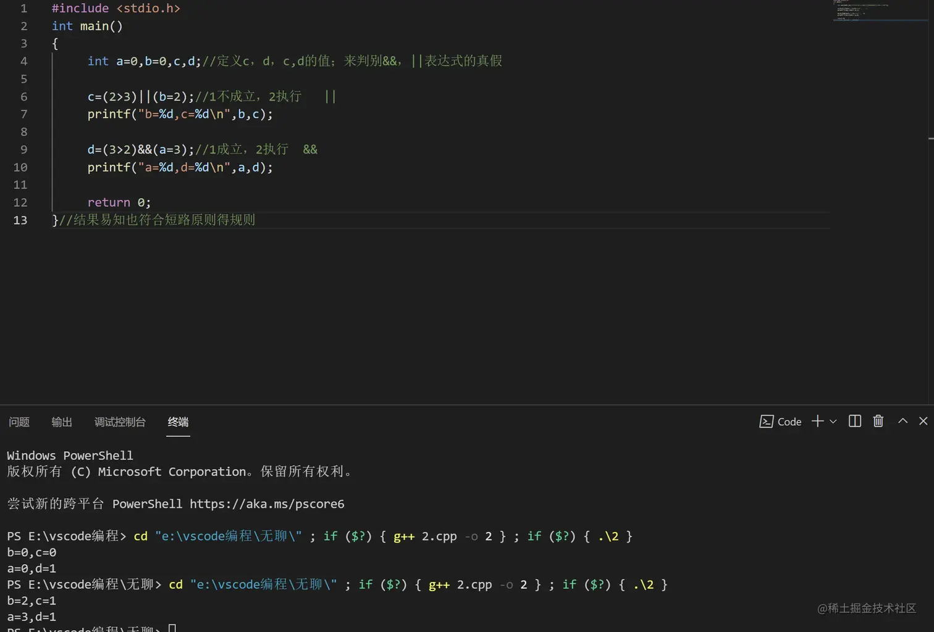Open the 调试控制台 debug console tab
This screenshot has width=934, height=632.
(120, 422)
